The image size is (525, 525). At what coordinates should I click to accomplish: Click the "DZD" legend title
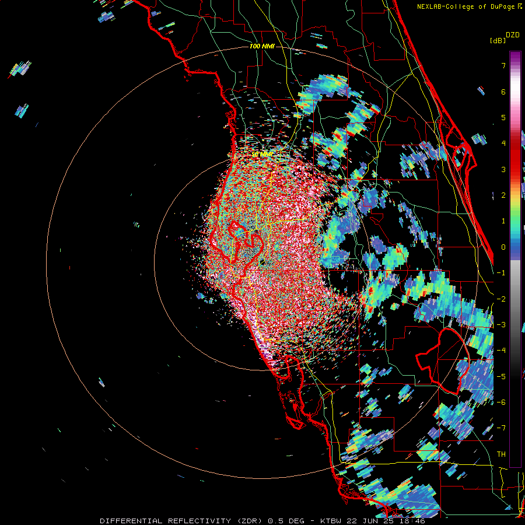513,35
